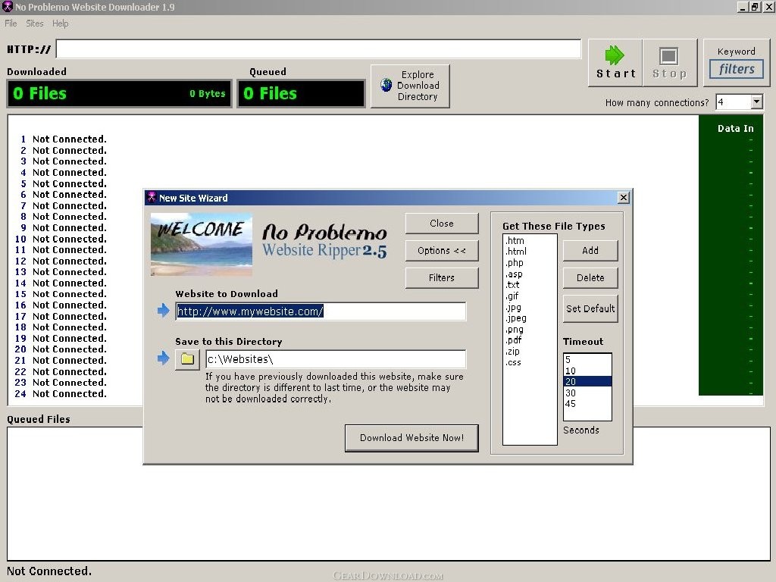Screen dimensions: 776x582
Task: Click the Explore Download Directory button
Action: [410, 86]
